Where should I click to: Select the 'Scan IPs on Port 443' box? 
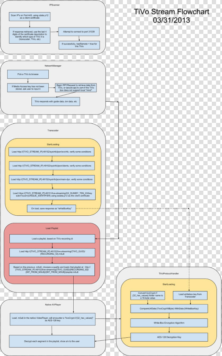click(30, 17)
